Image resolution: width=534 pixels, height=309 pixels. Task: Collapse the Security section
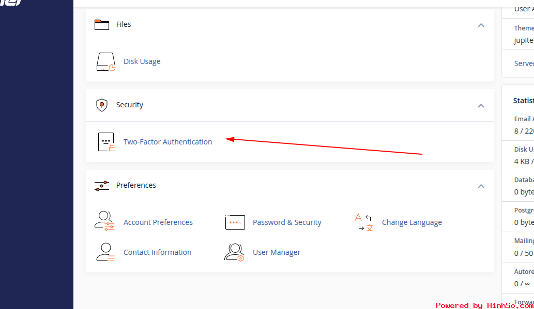481,105
